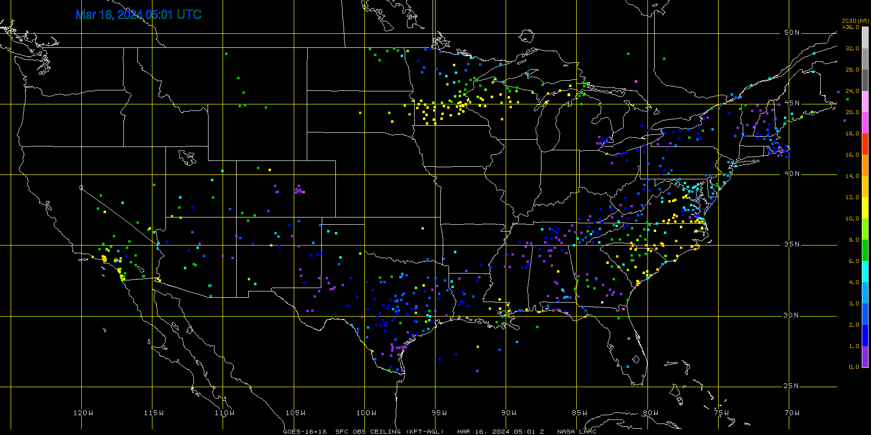Screen dimensions: 871x435
Task: Click the 120 W longitude label
Action: tap(83, 413)
